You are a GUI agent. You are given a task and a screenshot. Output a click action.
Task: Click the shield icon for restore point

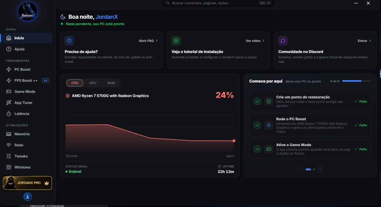click(269, 101)
